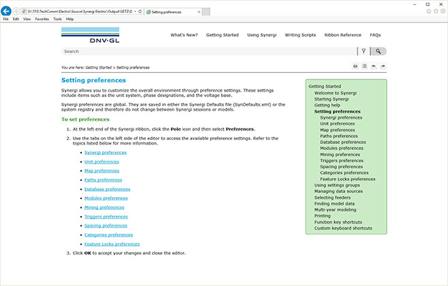Screen dimensions: 448x286
Task: Select Using settings groups in side menu
Action: [x=337, y=185]
